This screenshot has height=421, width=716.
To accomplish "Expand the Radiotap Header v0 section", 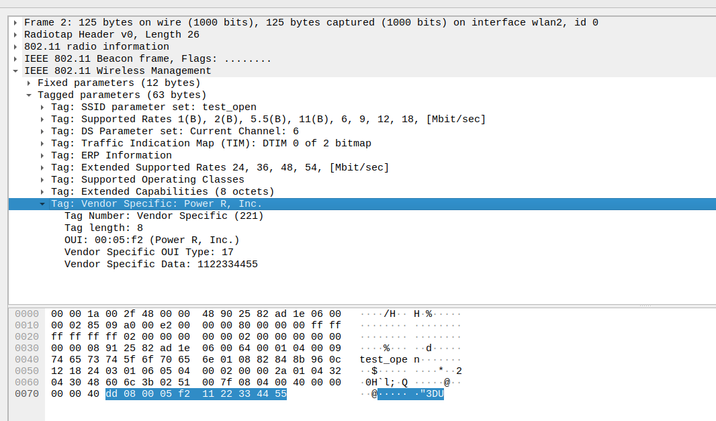I will (15, 35).
